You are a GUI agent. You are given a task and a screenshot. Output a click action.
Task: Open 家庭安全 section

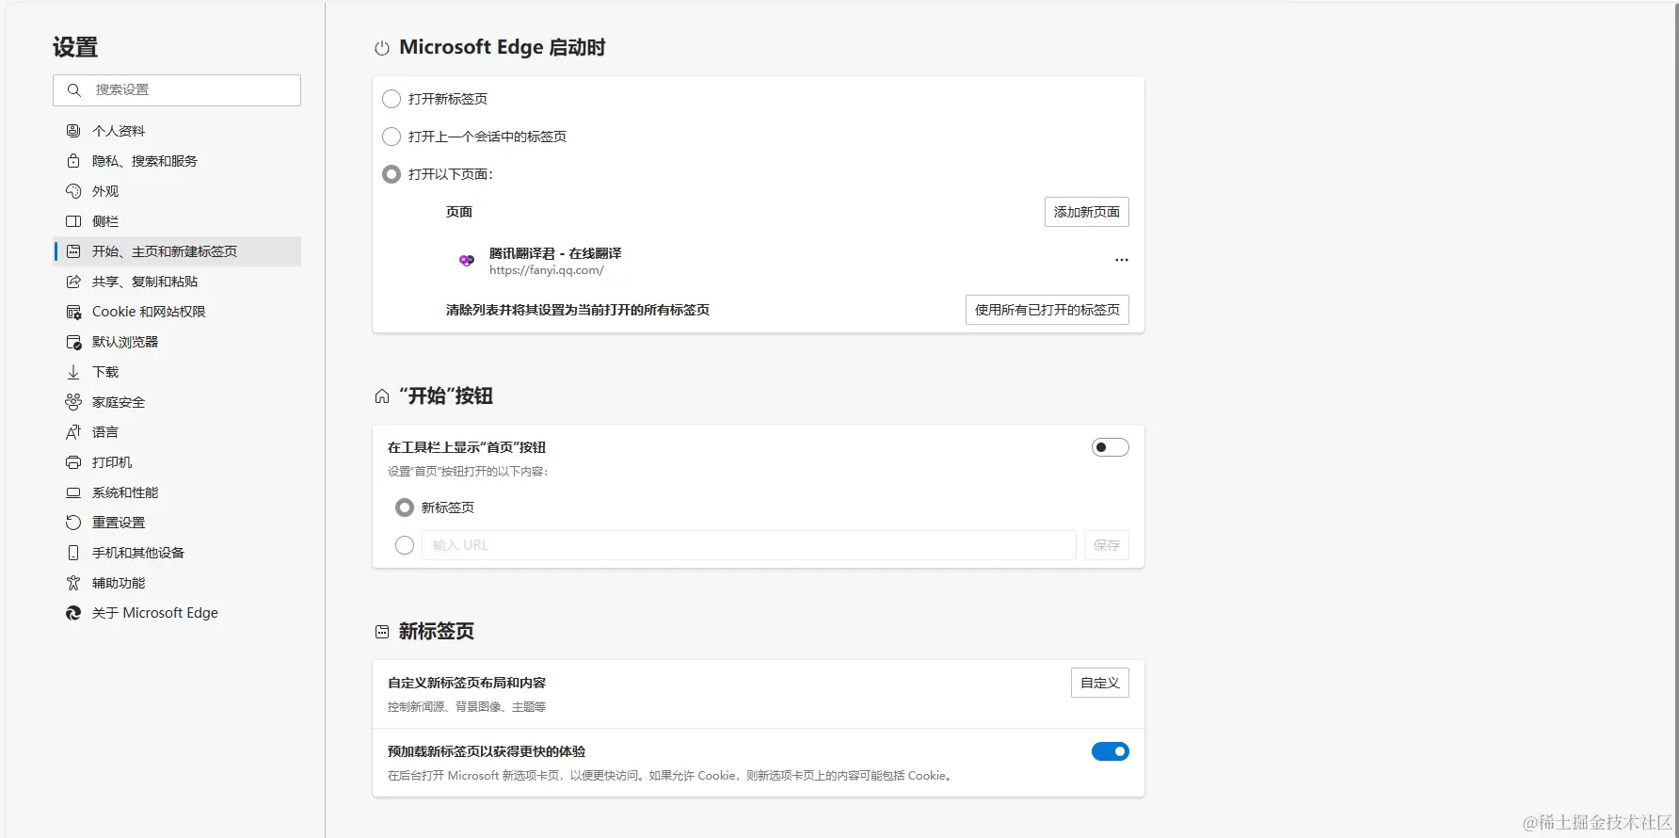click(177, 402)
